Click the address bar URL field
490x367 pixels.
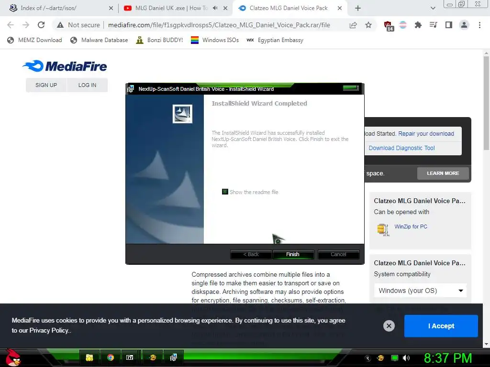[x=219, y=25]
